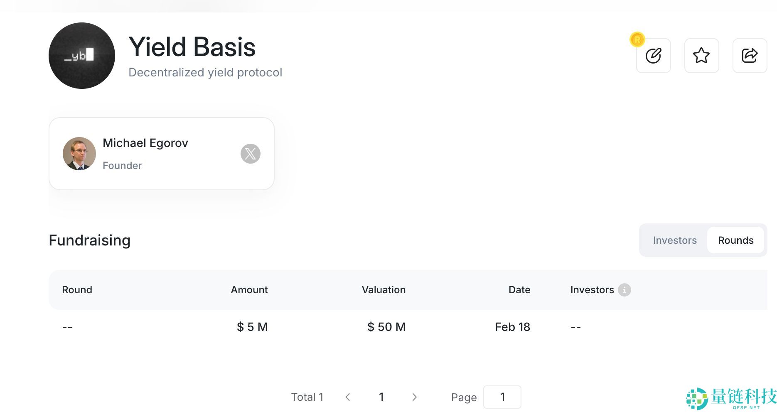This screenshot has width=777, height=412.
Task: Click the info icon beside Investors column
Action: point(625,290)
